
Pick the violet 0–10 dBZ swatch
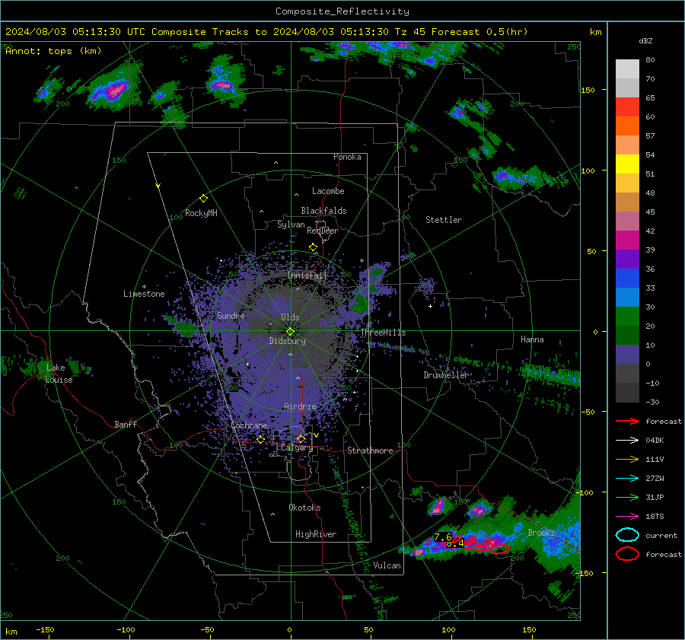tap(627, 355)
